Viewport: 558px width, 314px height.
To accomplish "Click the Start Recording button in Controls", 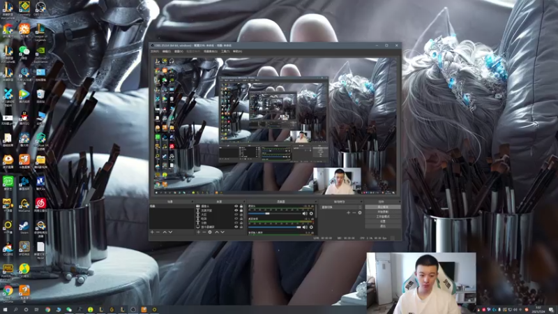I will (x=383, y=212).
